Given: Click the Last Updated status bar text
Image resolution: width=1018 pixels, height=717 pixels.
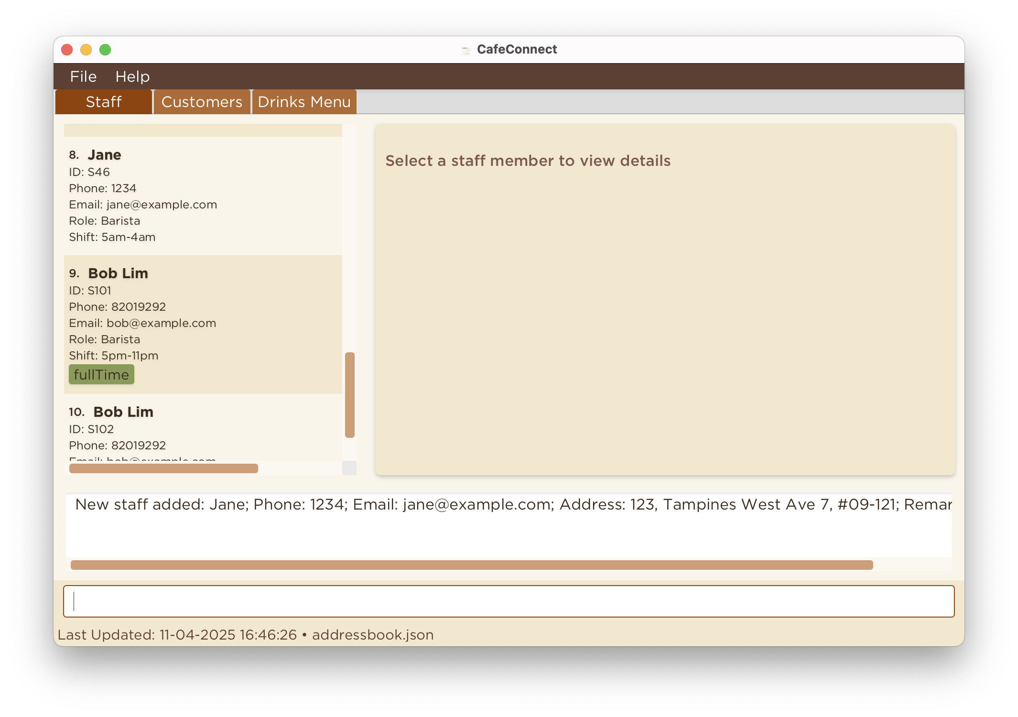Looking at the screenshot, I should [246, 635].
